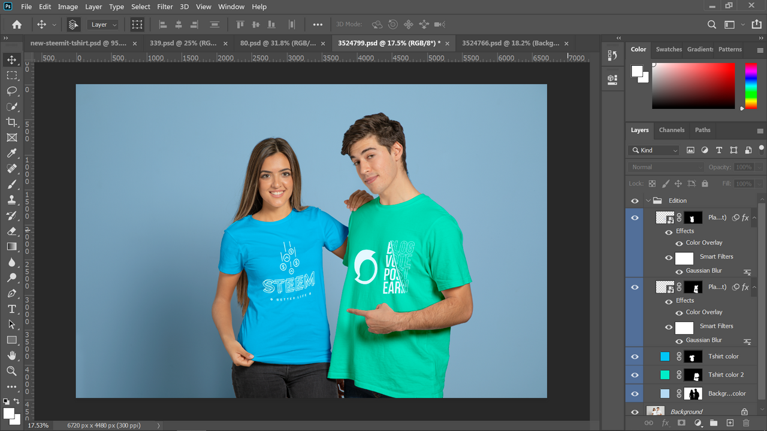Select the Quick Selection tool
The width and height of the screenshot is (767, 431).
11,107
